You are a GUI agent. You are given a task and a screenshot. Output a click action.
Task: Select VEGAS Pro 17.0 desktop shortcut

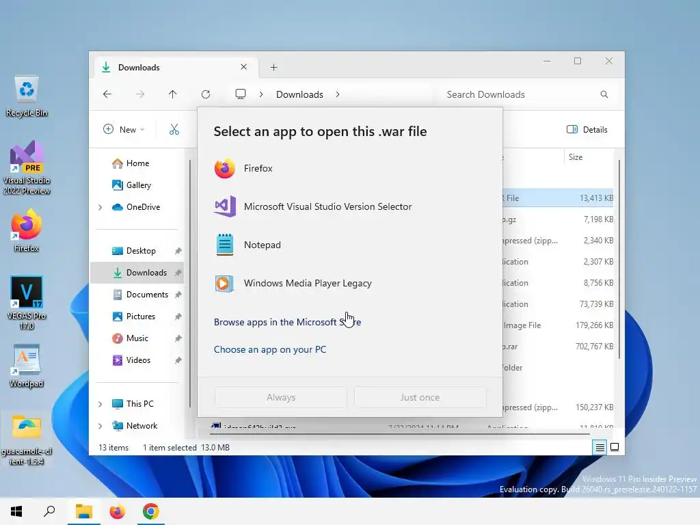pyautogui.click(x=27, y=303)
